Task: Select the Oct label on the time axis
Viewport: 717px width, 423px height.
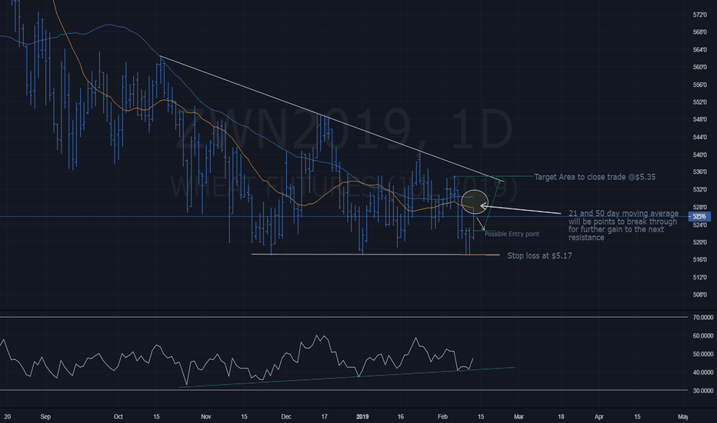Action: coord(118,417)
